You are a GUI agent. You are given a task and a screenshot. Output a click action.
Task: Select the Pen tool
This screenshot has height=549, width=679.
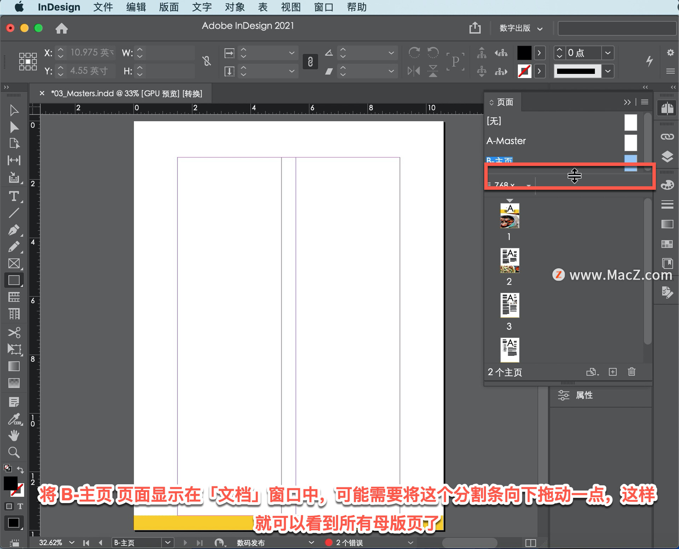coord(14,230)
